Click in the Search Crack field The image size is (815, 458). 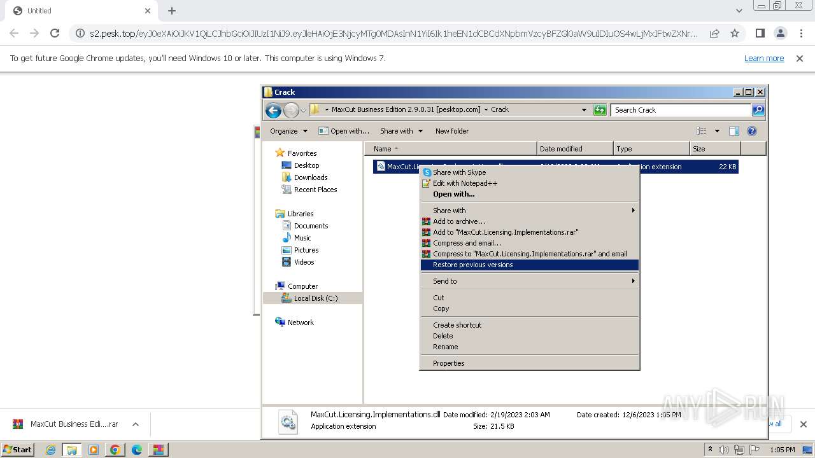pos(681,110)
